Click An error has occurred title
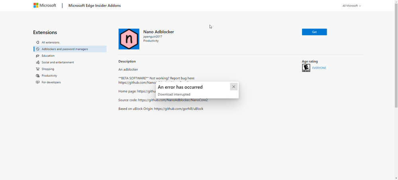This screenshot has width=398, height=180. point(180,87)
